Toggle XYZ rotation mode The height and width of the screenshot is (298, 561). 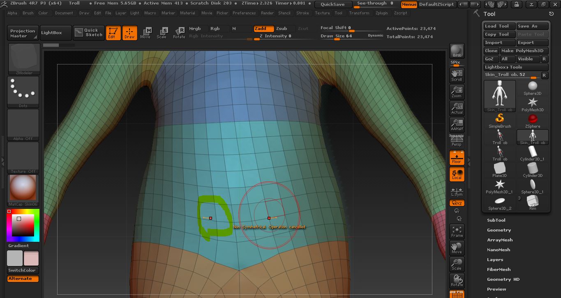[457, 203]
